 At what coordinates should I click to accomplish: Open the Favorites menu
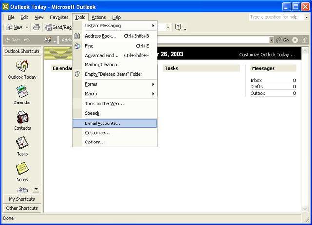click(x=59, y=17)
